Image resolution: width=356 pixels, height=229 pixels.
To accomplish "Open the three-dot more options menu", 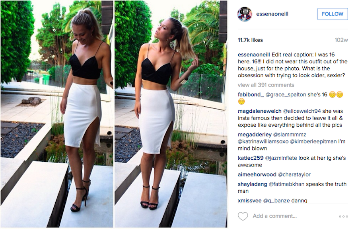I will point(343,216).
